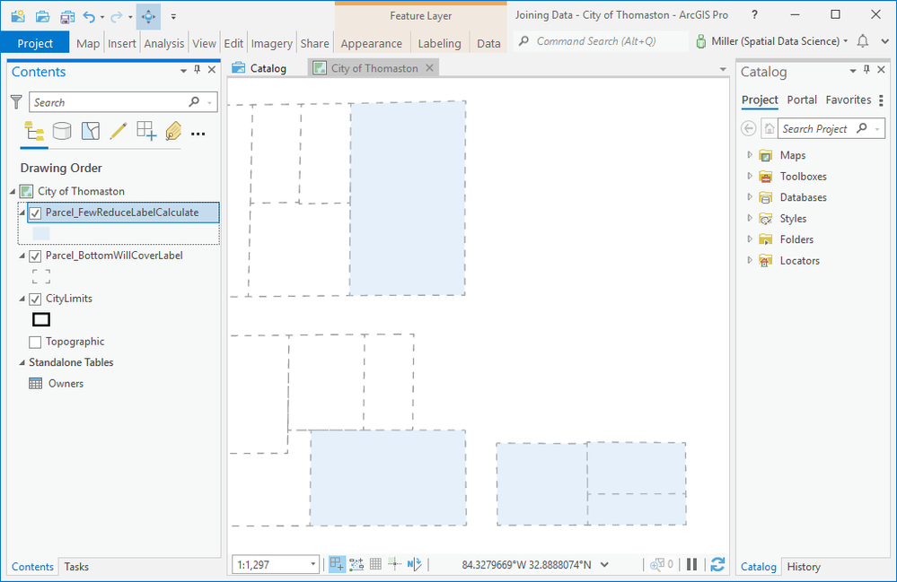Screen dimensions: 897x582
Task: Click the Command Search field
Action: coord(600,41)
